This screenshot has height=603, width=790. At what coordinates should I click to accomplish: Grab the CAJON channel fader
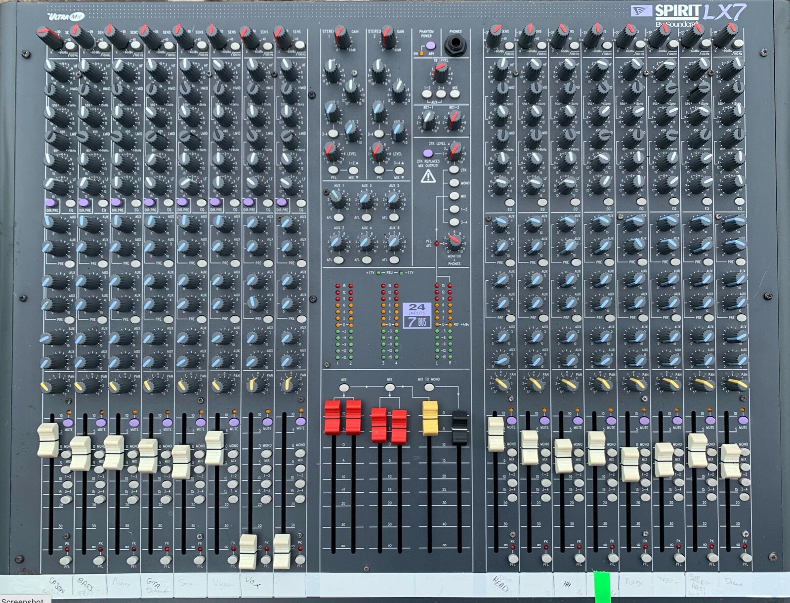click(x=48, y=440)
